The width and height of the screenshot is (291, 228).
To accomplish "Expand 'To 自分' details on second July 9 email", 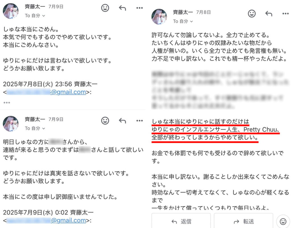I will [x=35, y=128].
